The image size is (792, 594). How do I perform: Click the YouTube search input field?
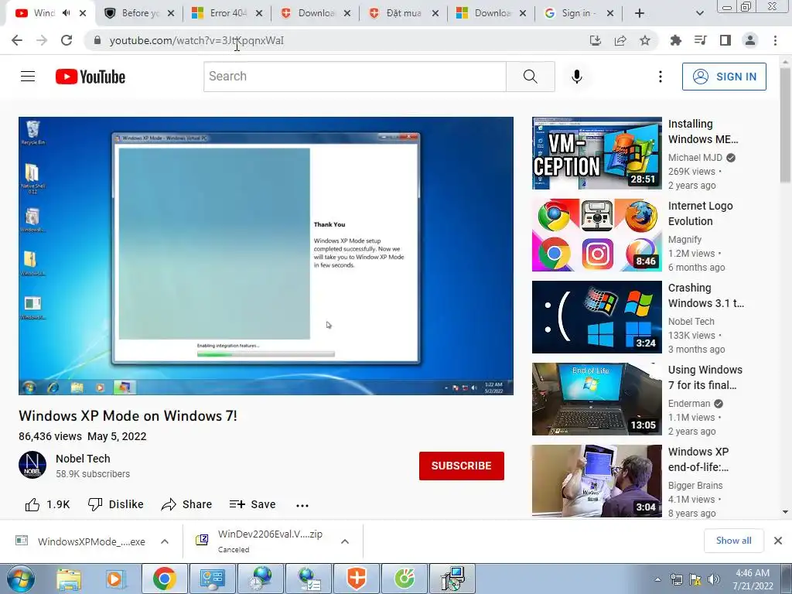354,77
